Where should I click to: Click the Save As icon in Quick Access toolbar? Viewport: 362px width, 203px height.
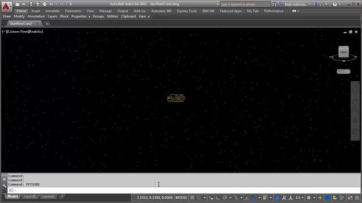[38, 4]
